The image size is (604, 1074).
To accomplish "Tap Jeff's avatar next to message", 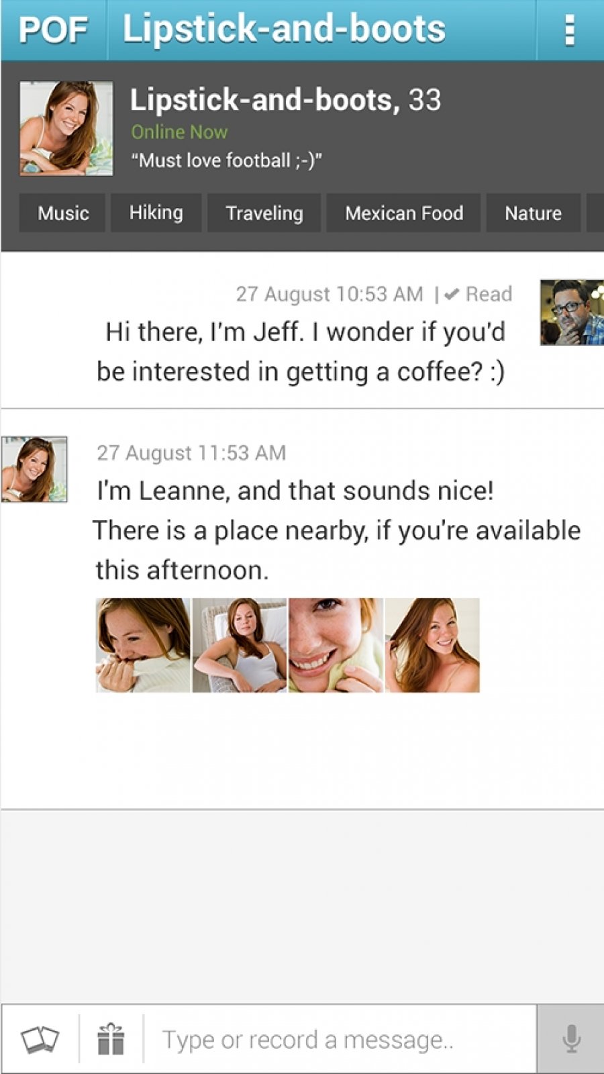I will 572,312.
